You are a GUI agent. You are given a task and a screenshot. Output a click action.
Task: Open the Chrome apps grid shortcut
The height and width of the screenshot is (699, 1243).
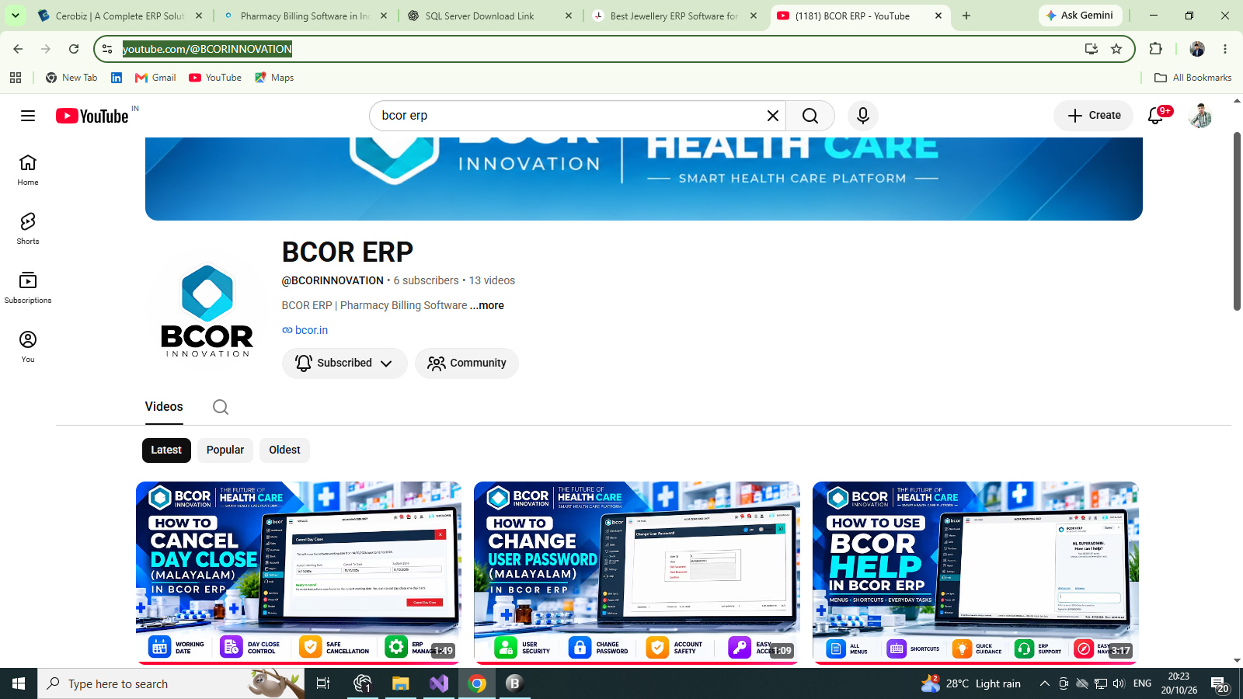pos(16,78)
